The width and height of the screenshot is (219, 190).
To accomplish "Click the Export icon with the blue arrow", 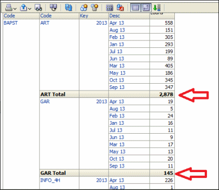I will point(23,8).
